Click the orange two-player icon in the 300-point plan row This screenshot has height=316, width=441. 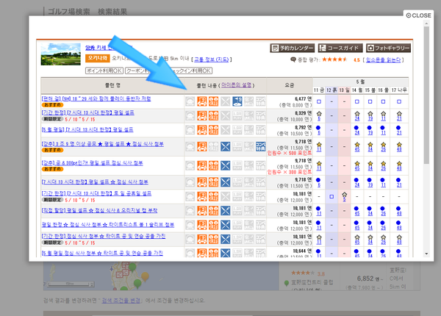[213, 165]
